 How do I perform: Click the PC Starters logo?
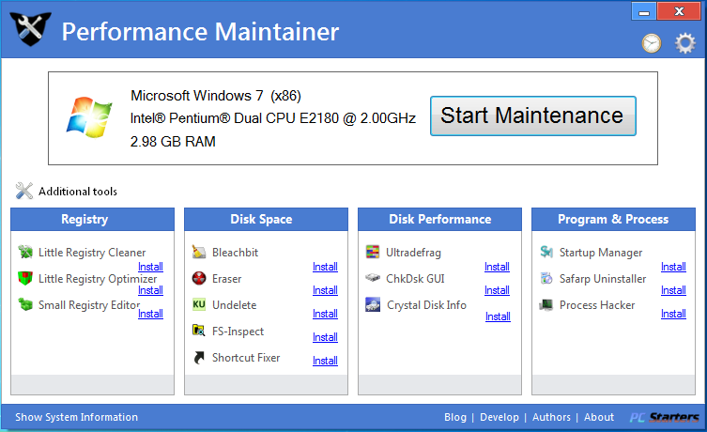(664, 418)
